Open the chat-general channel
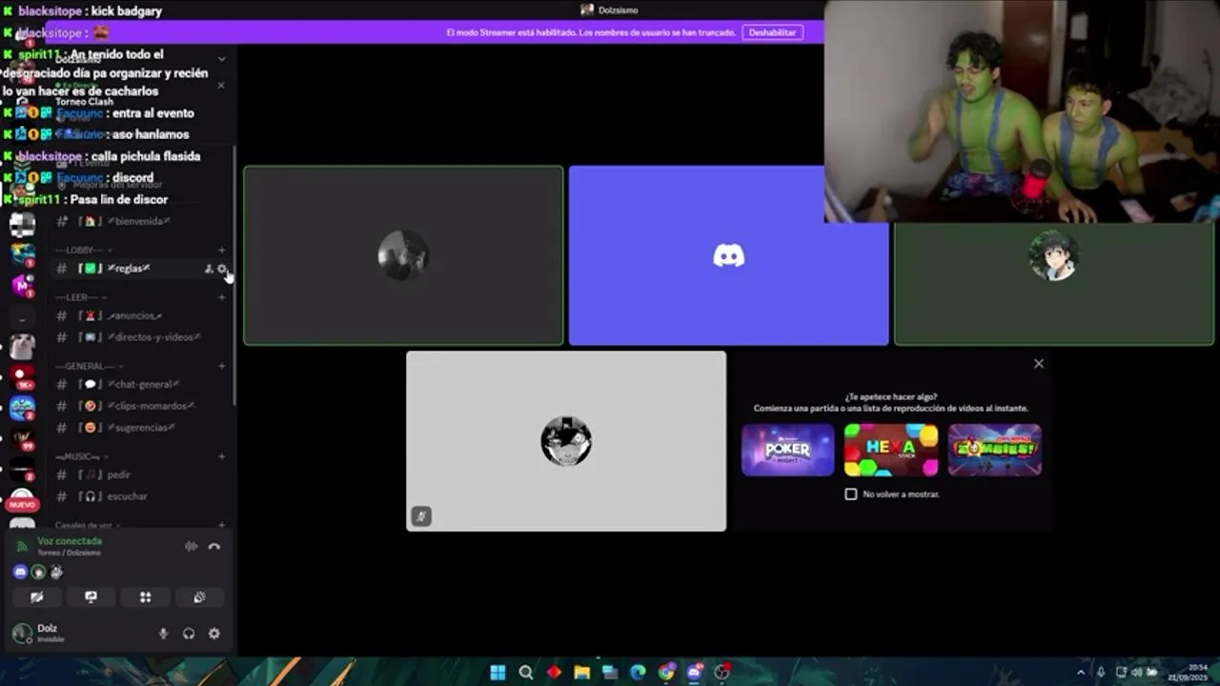 (139, 384)
